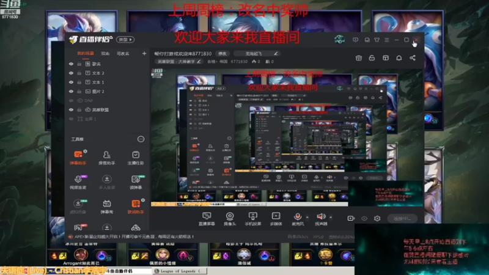Mute the 扬声器 speaker
The height and width of the screenshot is (275, 489).
coord(321,219)
